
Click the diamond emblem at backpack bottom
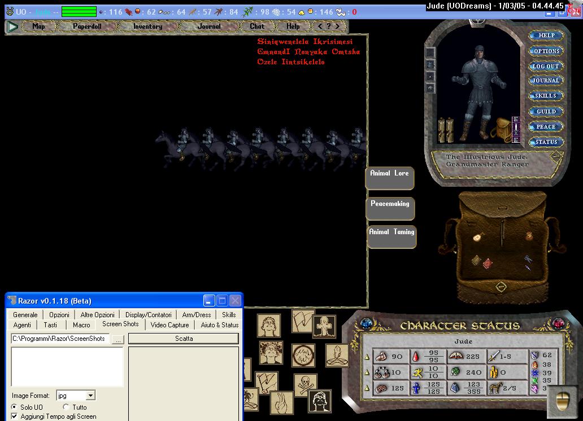501,287
